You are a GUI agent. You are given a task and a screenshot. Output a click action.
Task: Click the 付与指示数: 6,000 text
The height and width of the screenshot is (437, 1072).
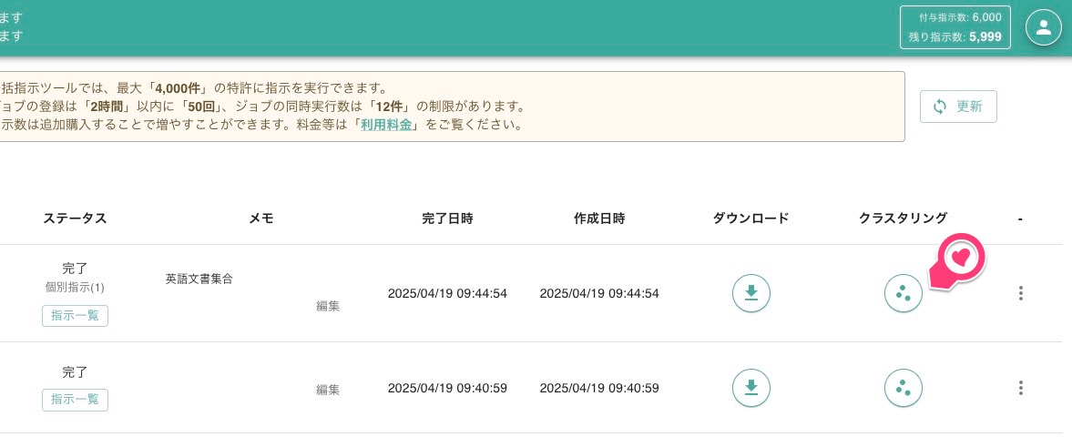tap(960, 18)
